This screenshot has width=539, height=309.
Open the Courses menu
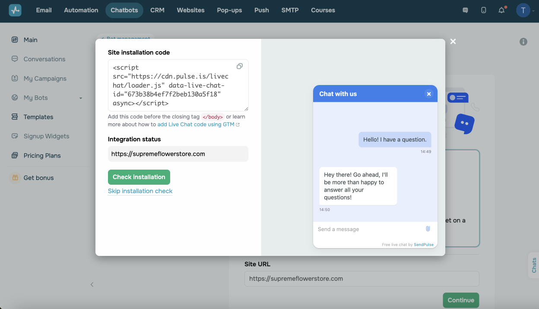323,10
